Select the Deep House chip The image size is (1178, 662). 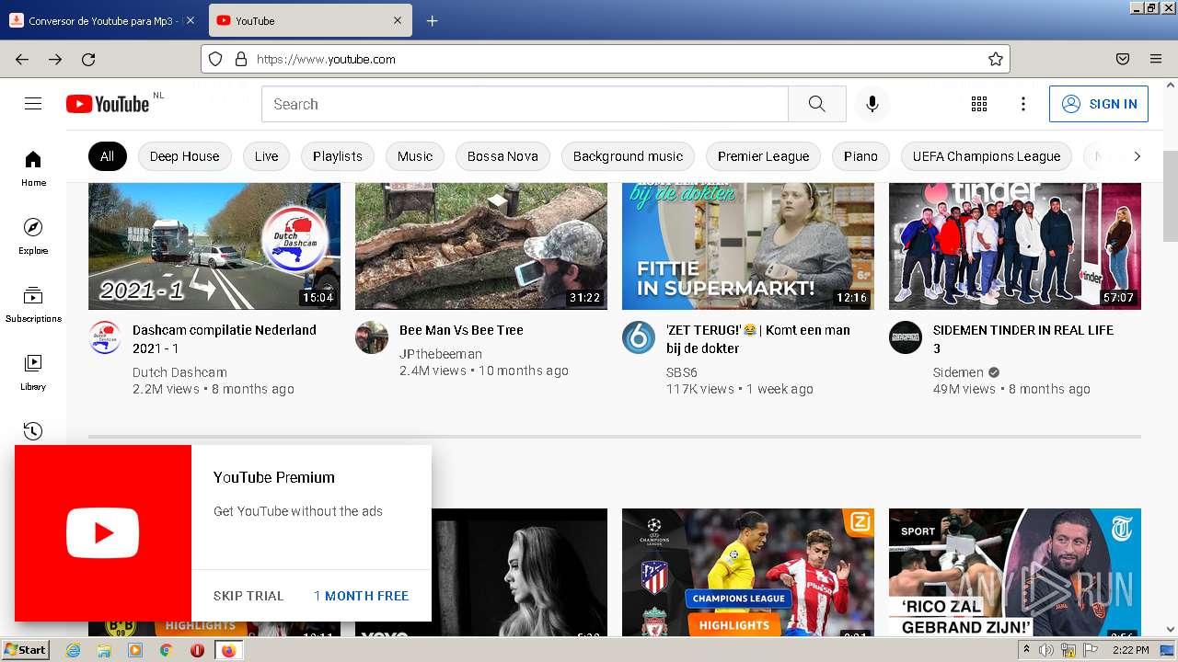(184, 156)
